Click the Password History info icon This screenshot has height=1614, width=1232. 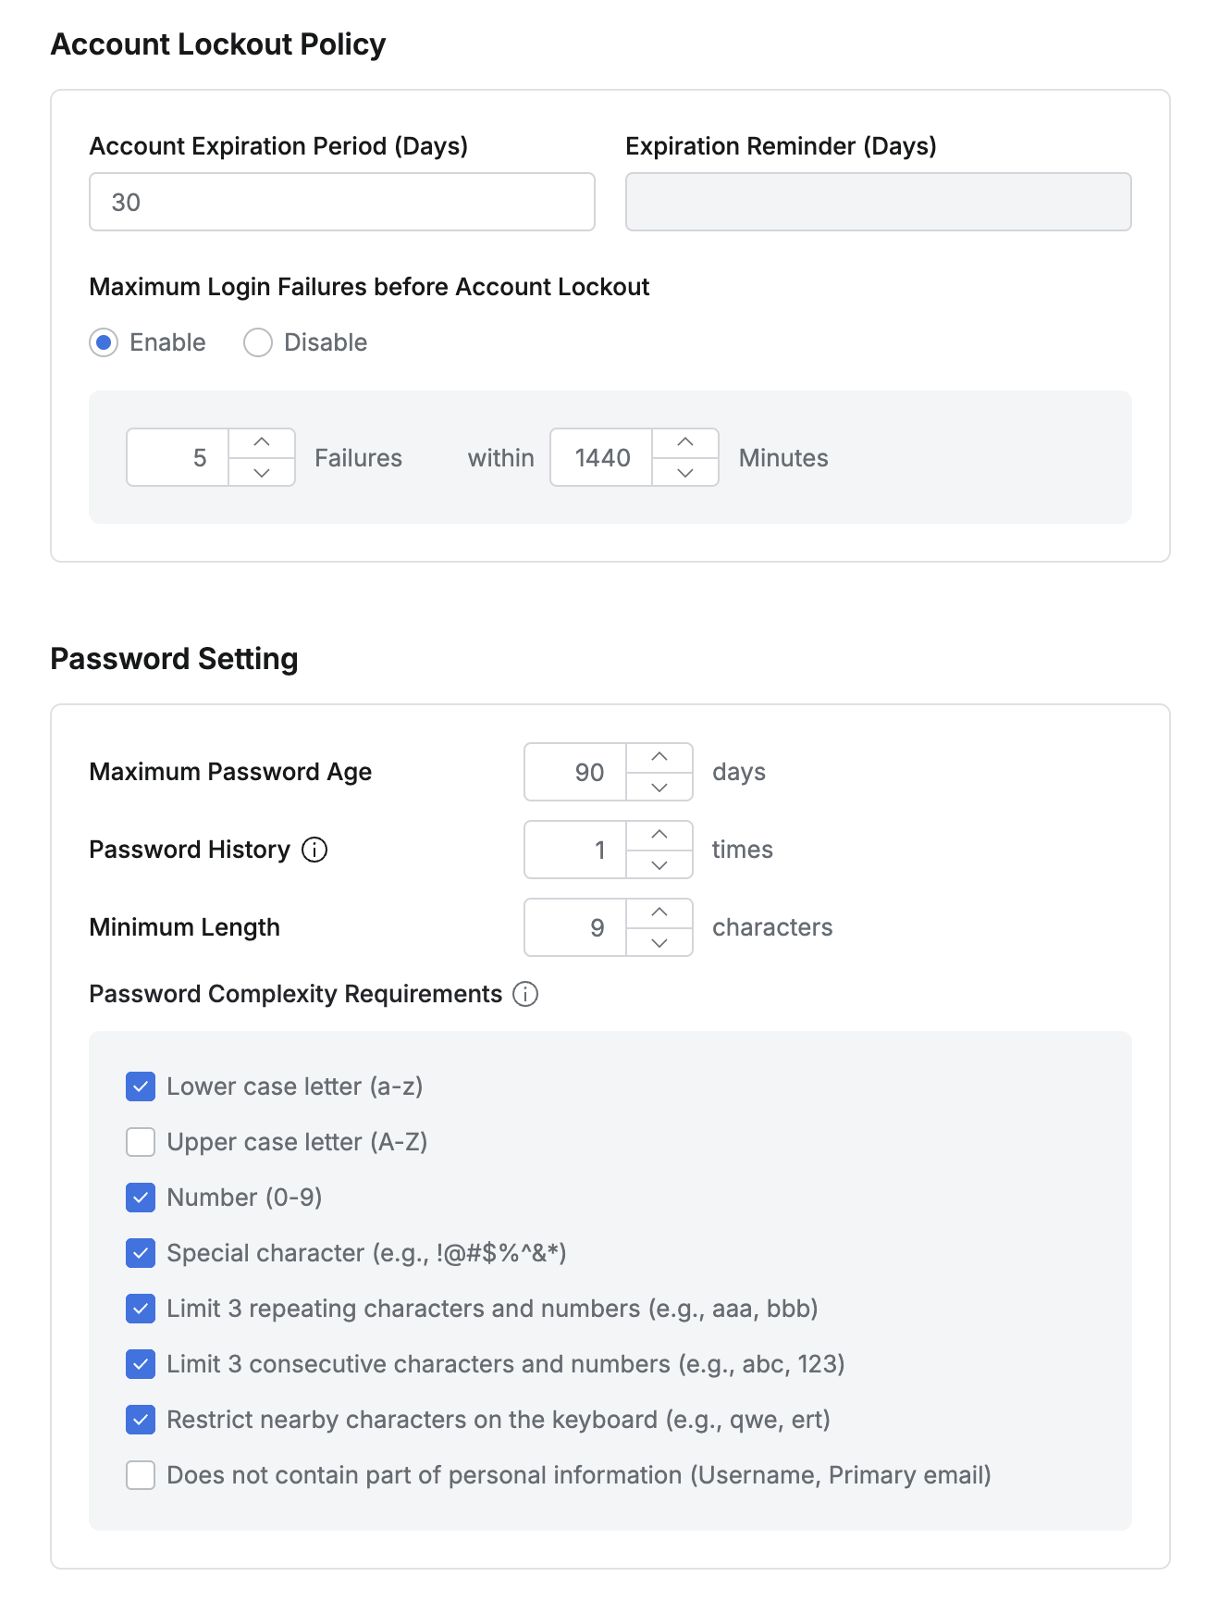(314, 850)
